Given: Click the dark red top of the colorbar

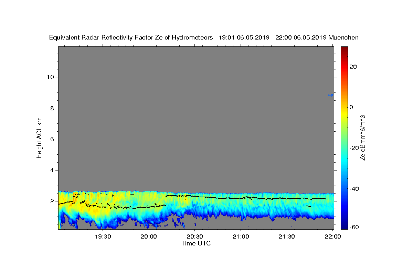Looking at the screenshot, I should [344, 49].
